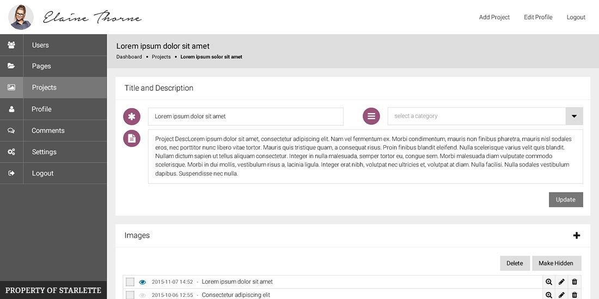The image size is (599, 299).
Task: Click the plus icon in Images panel
Action: pos(577,235)
